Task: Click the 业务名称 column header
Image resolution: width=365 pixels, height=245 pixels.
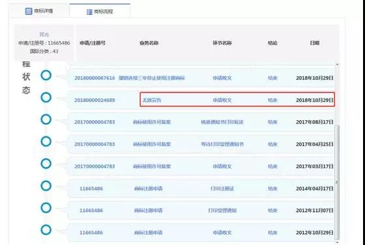Action: pyautogui.click(x=149, y=43)
